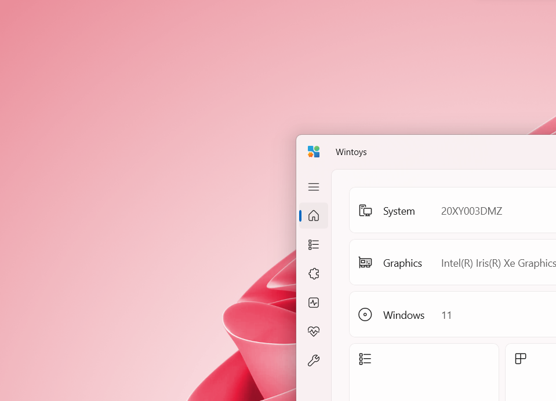Viewport: 556px width, 401px height.
Task: Click the list icon in bottom-left card
Action: [x=365, y=359]
